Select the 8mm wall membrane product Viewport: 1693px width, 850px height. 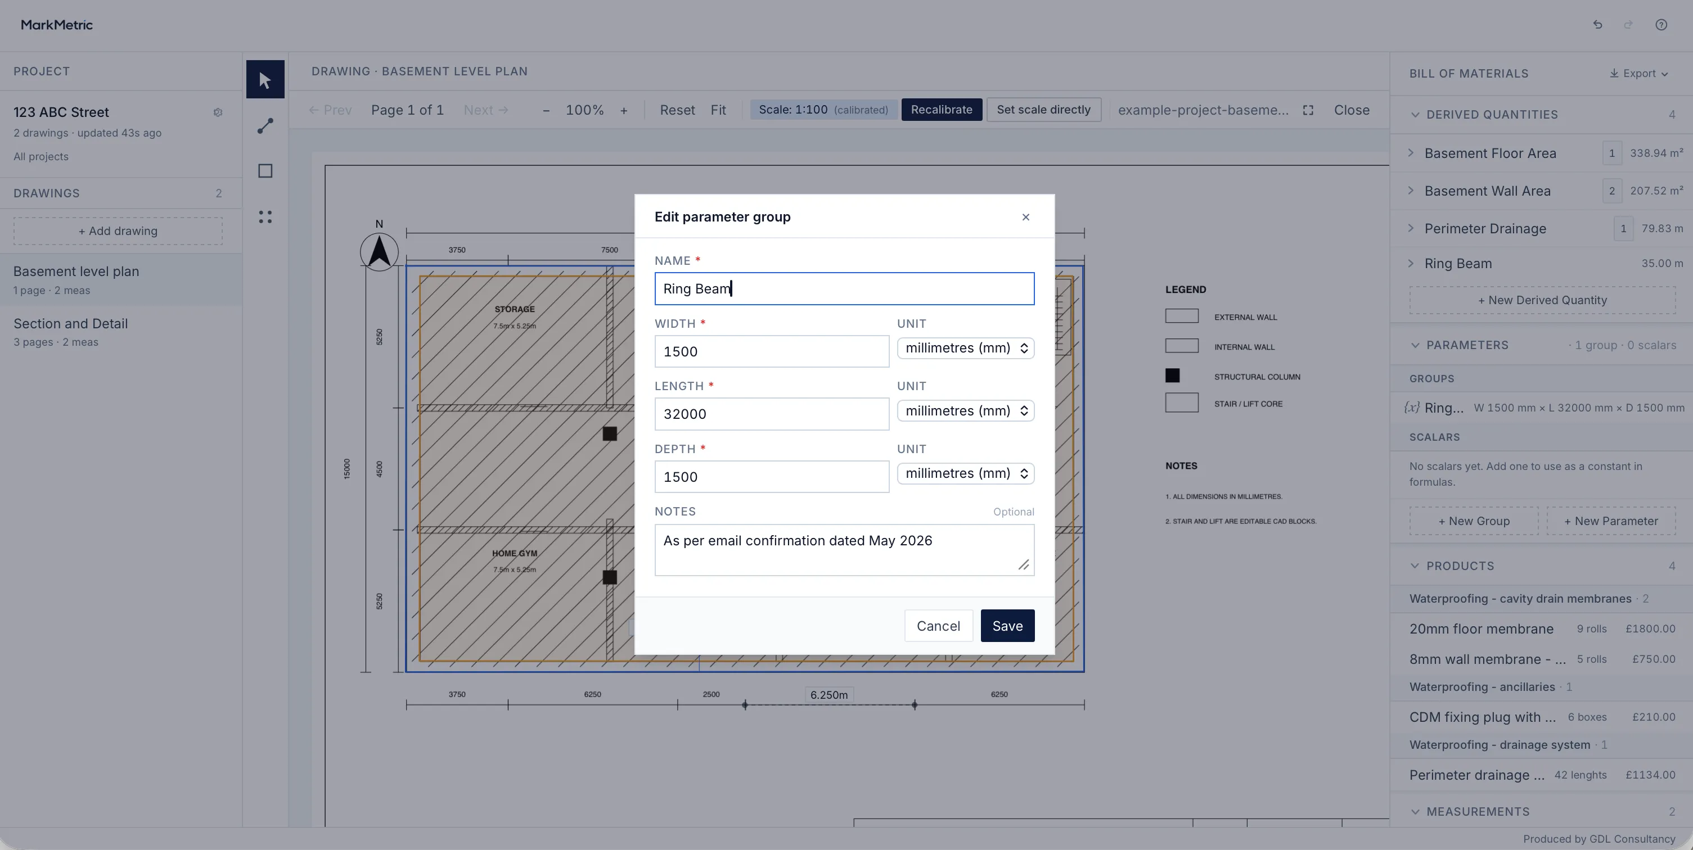(1542, 659)
